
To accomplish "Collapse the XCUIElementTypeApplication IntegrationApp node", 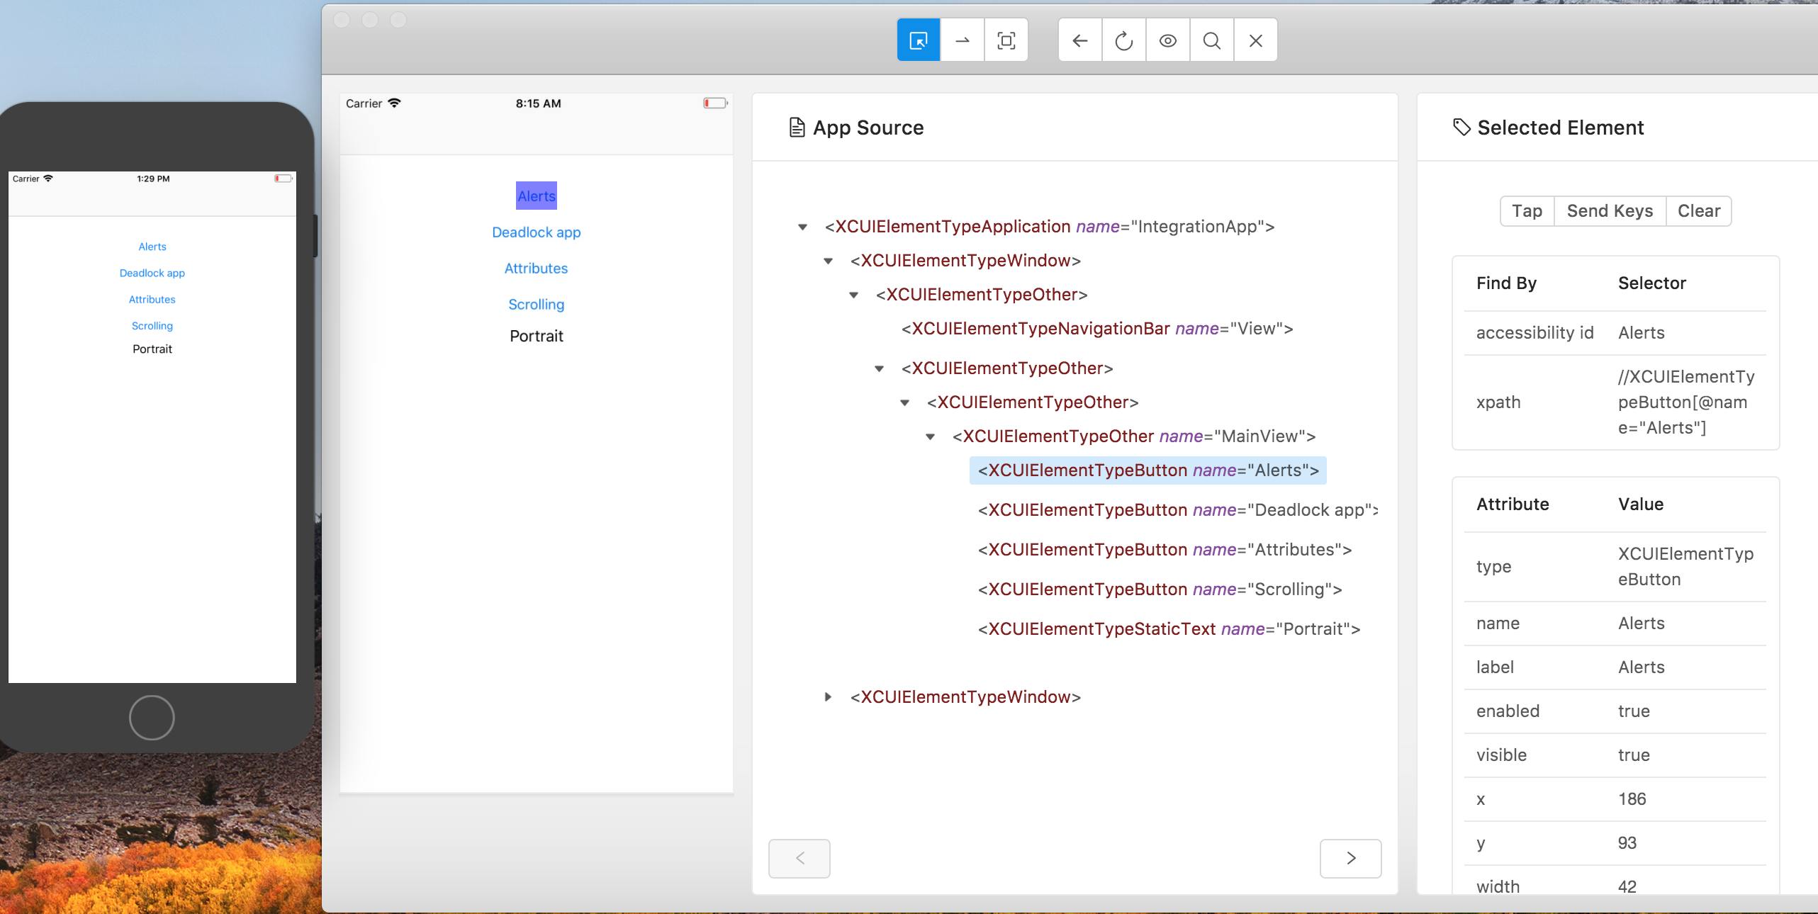I will pos(802,227).
